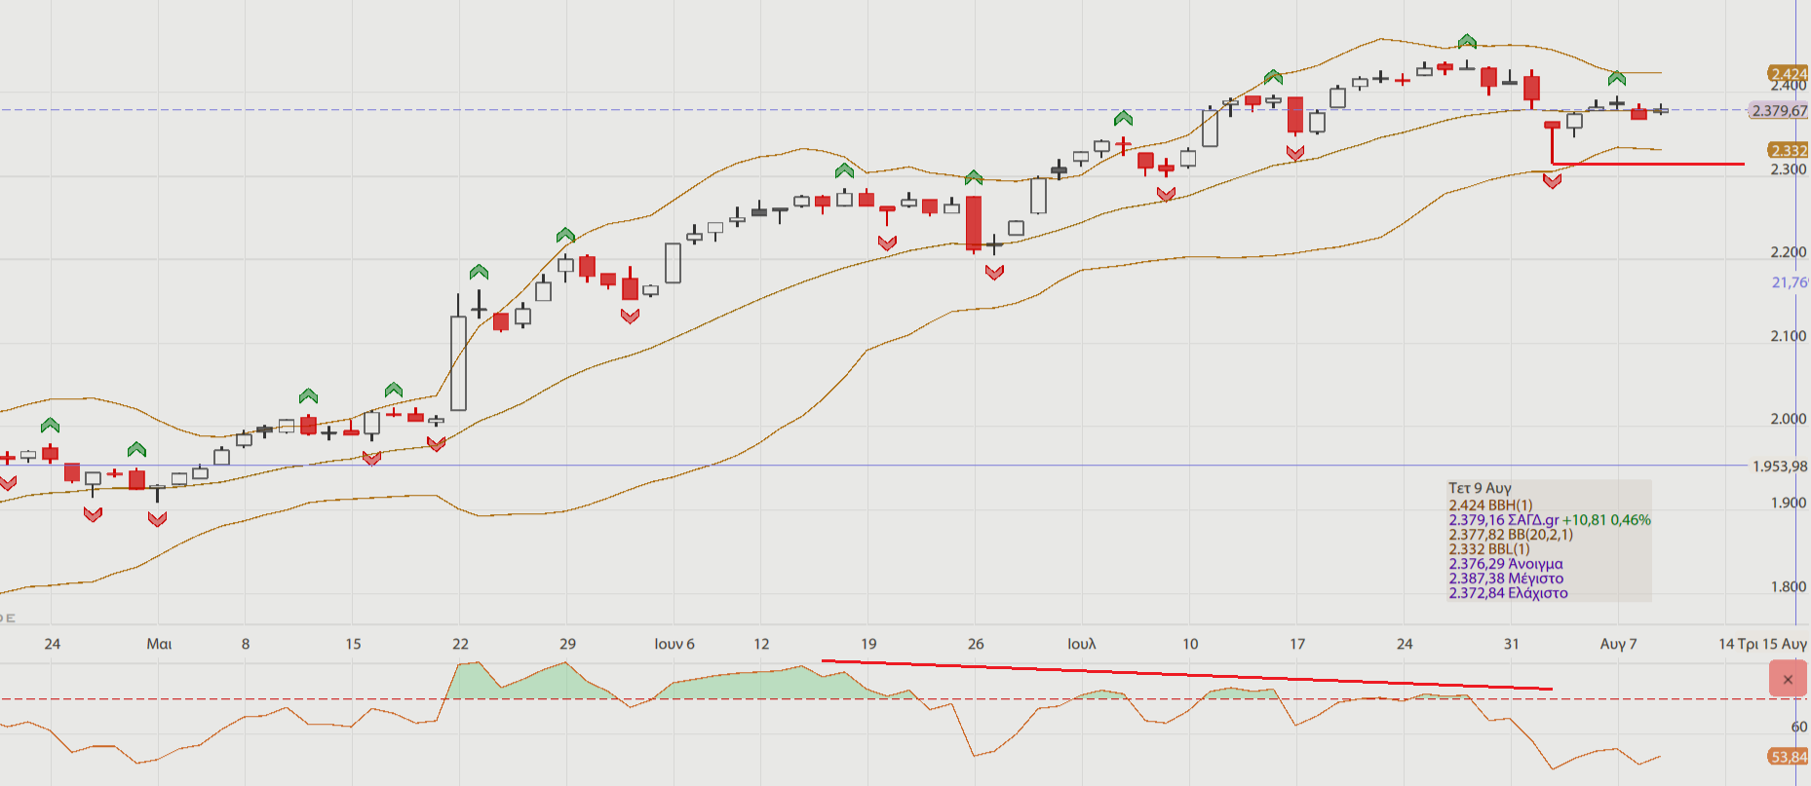Click the topmost green up-arrow at chart peak

coord(1467,41)
